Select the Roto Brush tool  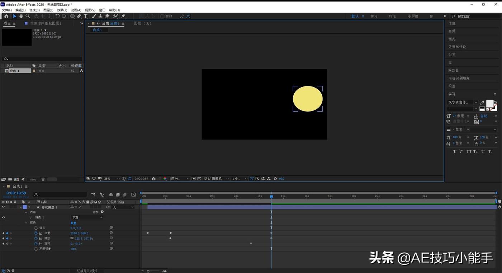click(x=115, y=16)
